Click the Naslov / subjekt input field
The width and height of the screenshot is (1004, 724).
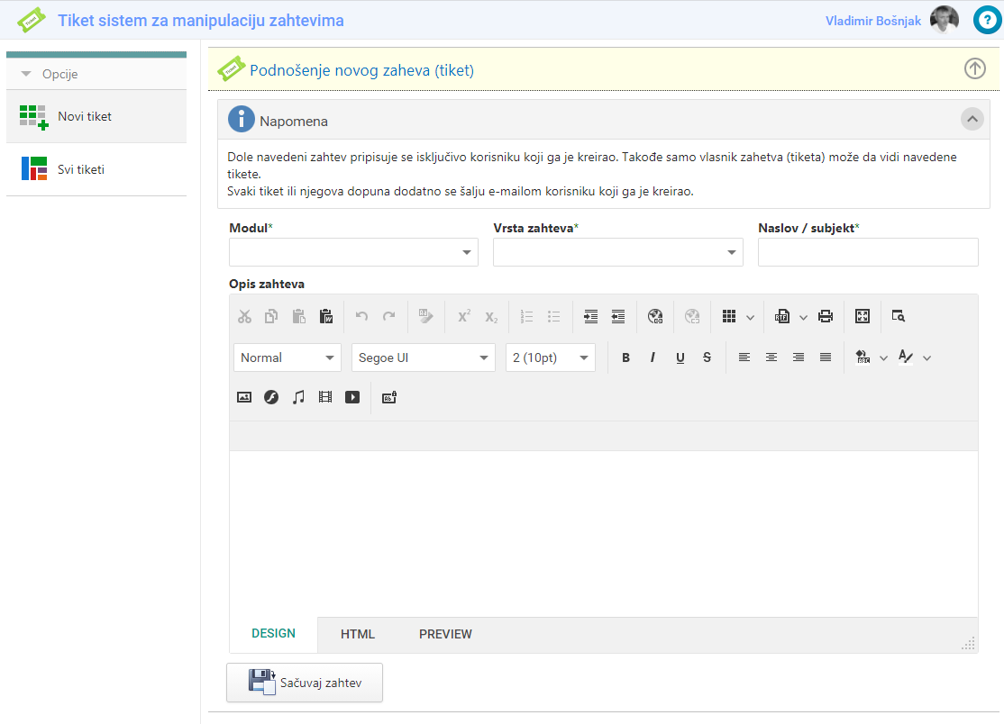pos(867,253)
